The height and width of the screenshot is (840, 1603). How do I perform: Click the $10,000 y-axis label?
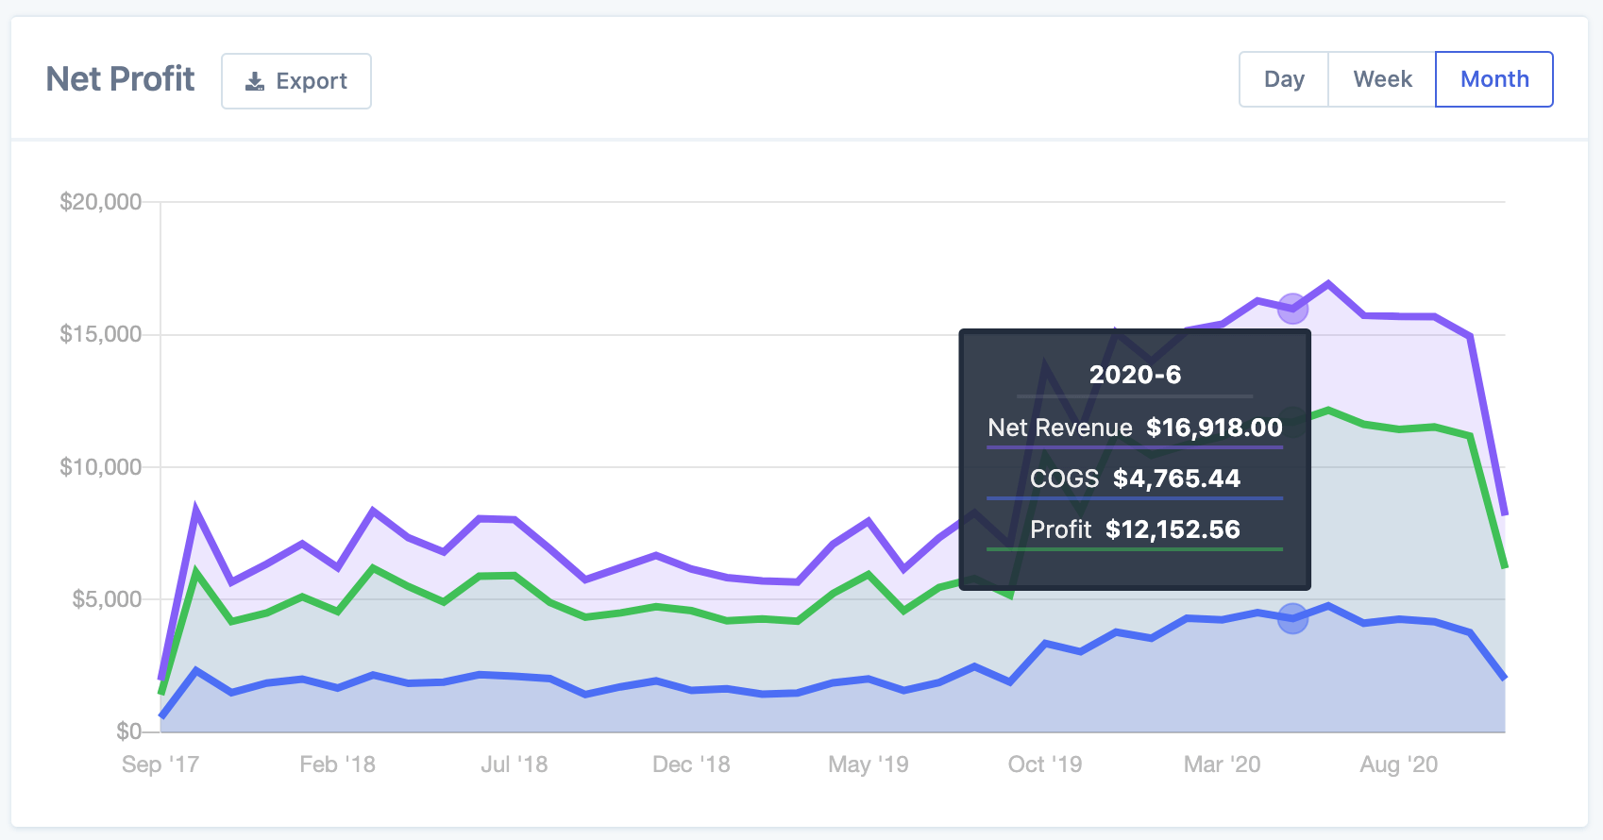click(100, 467)
